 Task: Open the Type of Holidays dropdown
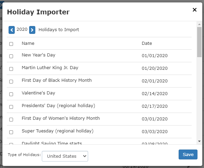65,156
